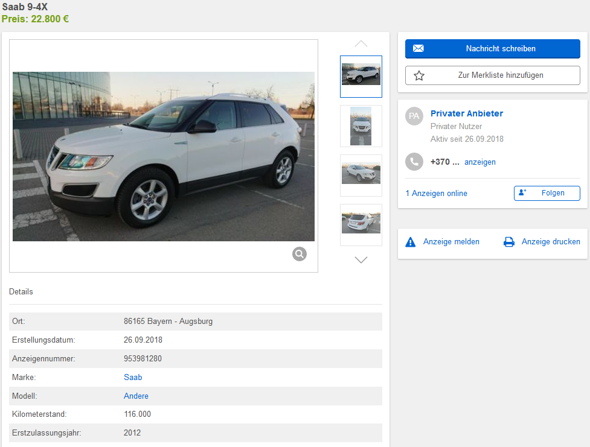The width and height of the screenshot is (590, 447).
Task: Click the Ort label in details
Action: (19, 322)
